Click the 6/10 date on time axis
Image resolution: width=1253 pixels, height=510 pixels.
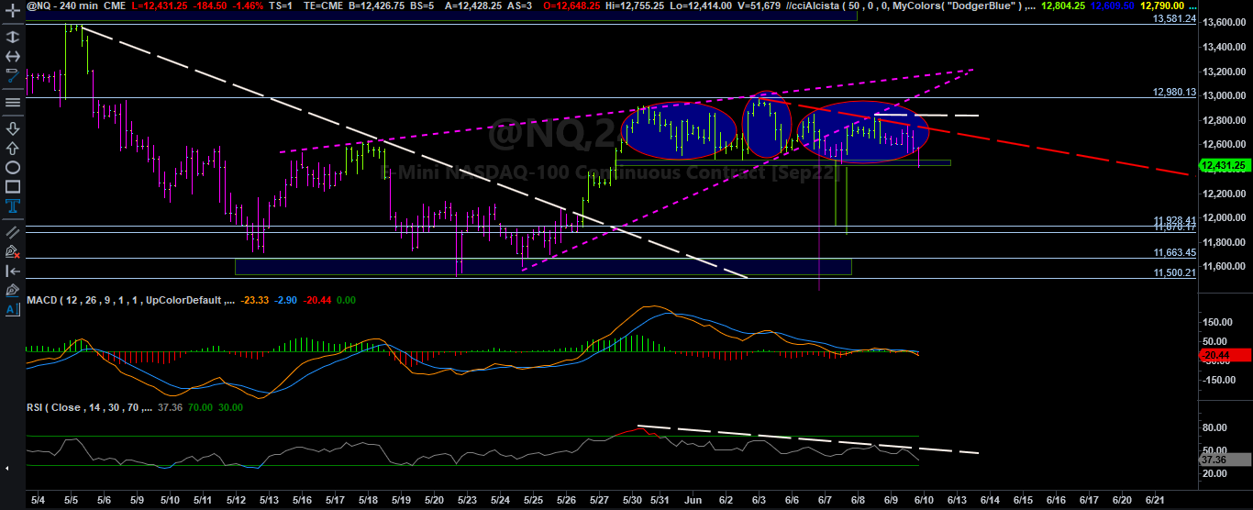pyautogui.click(x=923, y=501)
